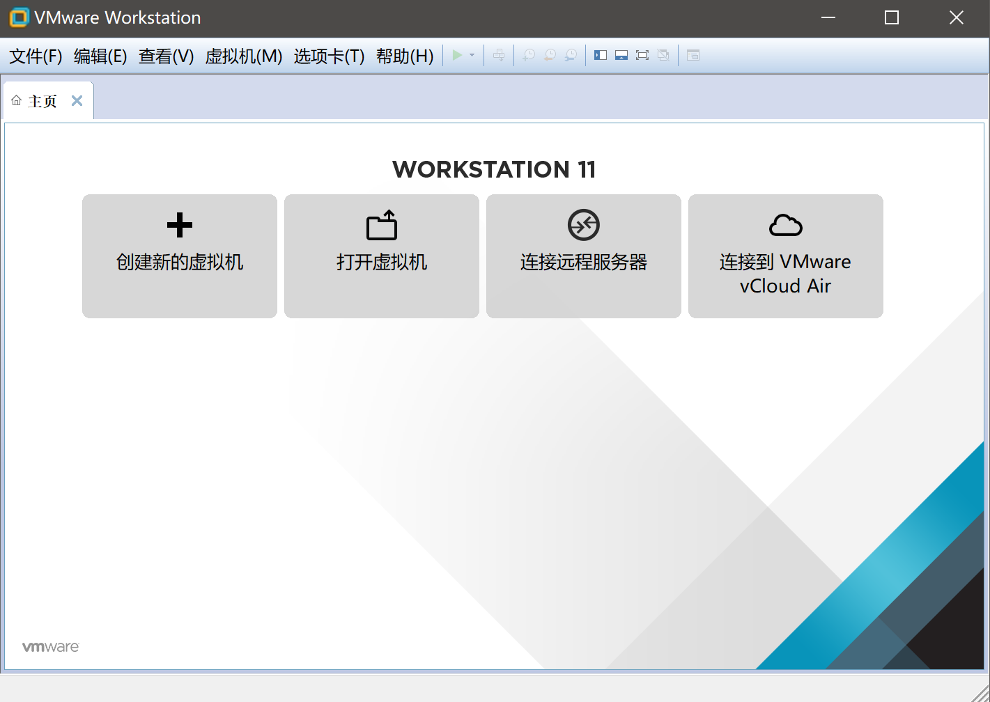Close the 主页 tab
990x702 pixels.
pyautogui.click(x=77, y=101)
